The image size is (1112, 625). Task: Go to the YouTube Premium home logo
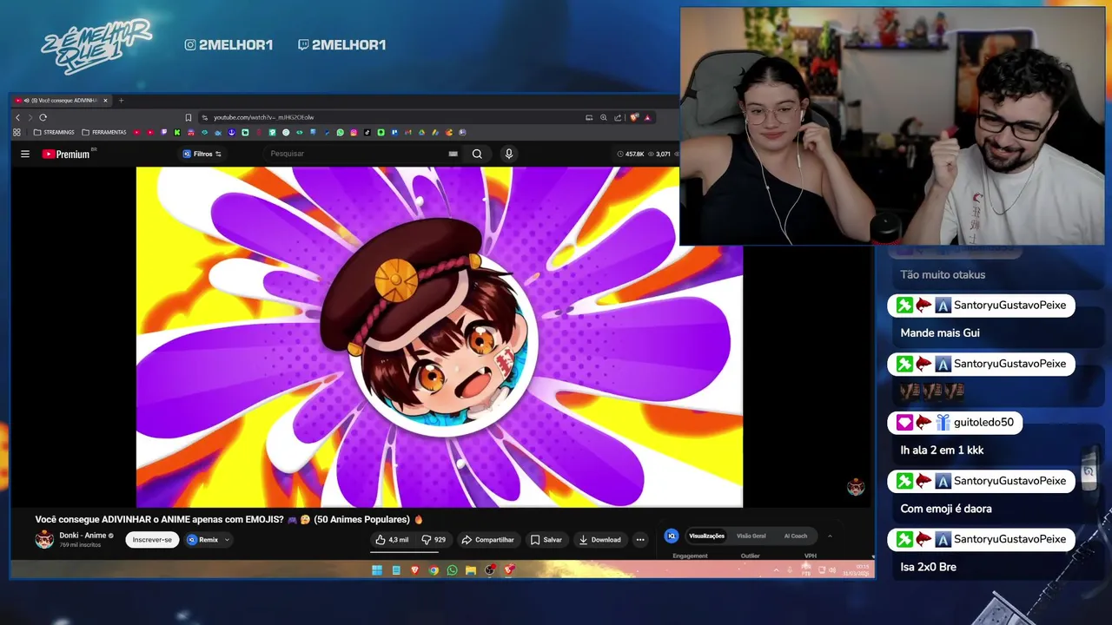coord(66,154)
